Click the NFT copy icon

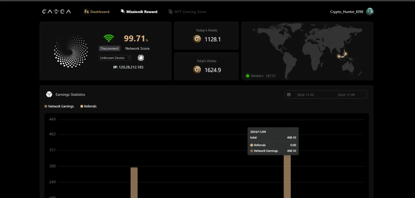coord(171,12)
